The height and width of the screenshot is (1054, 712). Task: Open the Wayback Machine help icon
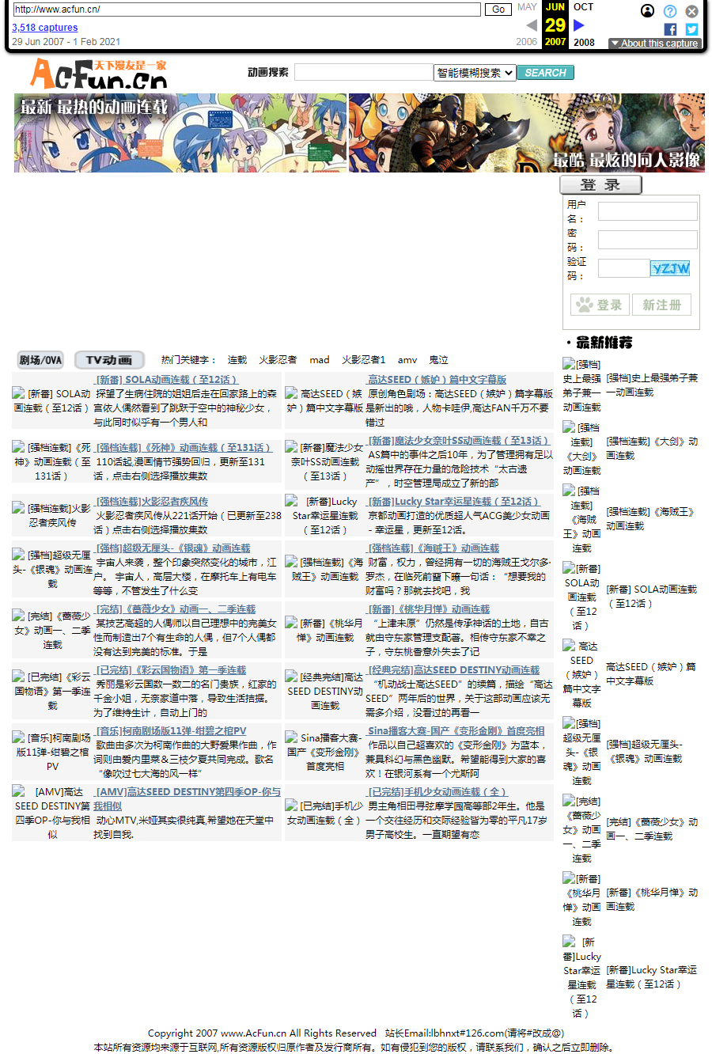(670, 11)
